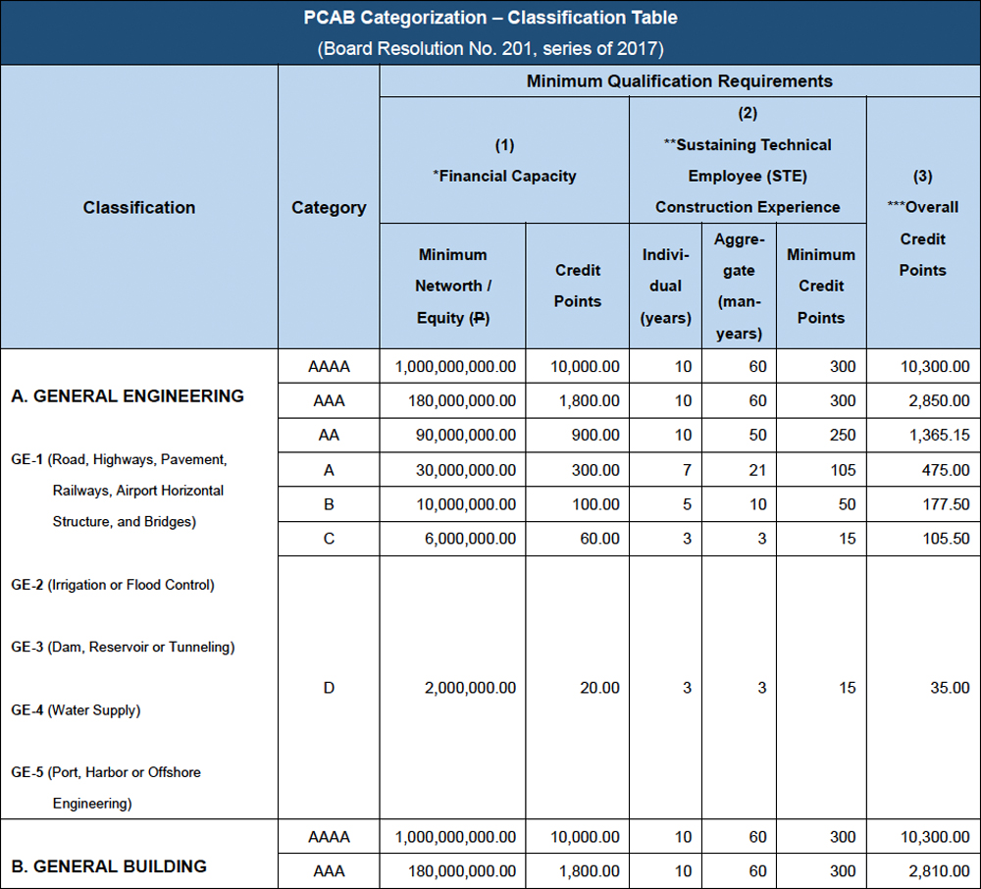Click General Engineering AAA credit points '1,800.00'
The image size is (981, 889).
[590, 401]
